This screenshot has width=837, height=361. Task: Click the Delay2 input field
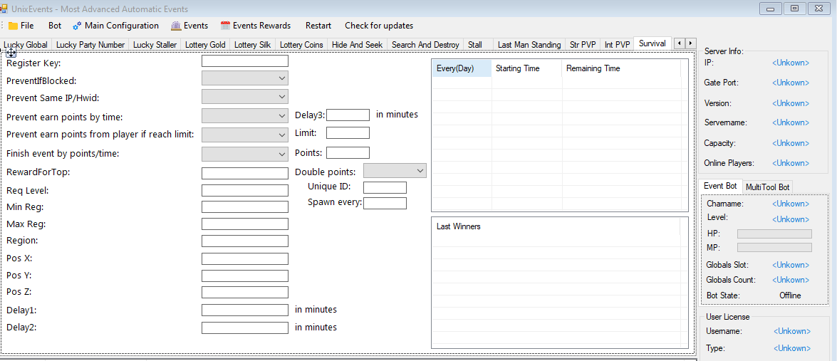244,328
